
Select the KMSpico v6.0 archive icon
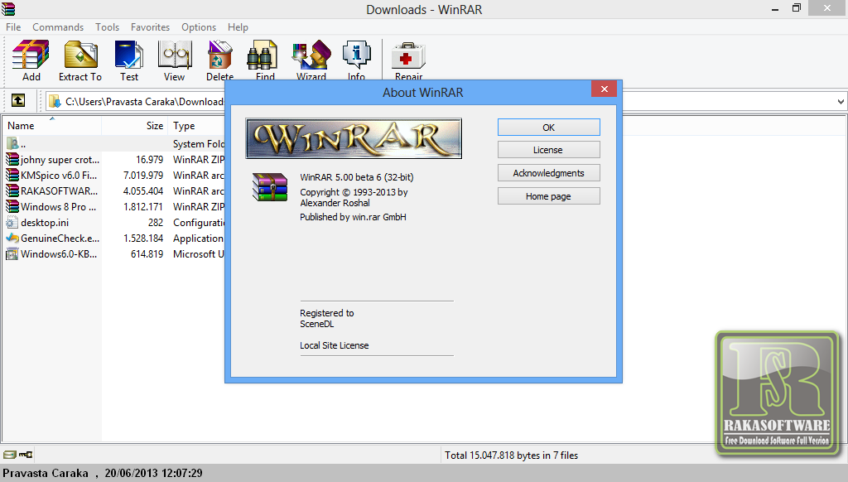click(12, 175)
